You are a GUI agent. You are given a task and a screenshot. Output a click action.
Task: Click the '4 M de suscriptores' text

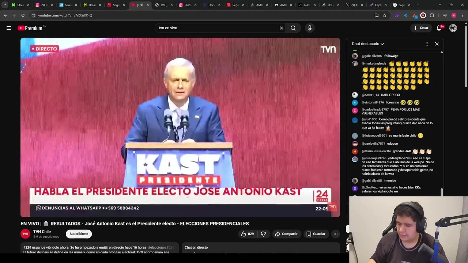coord(46,237)
